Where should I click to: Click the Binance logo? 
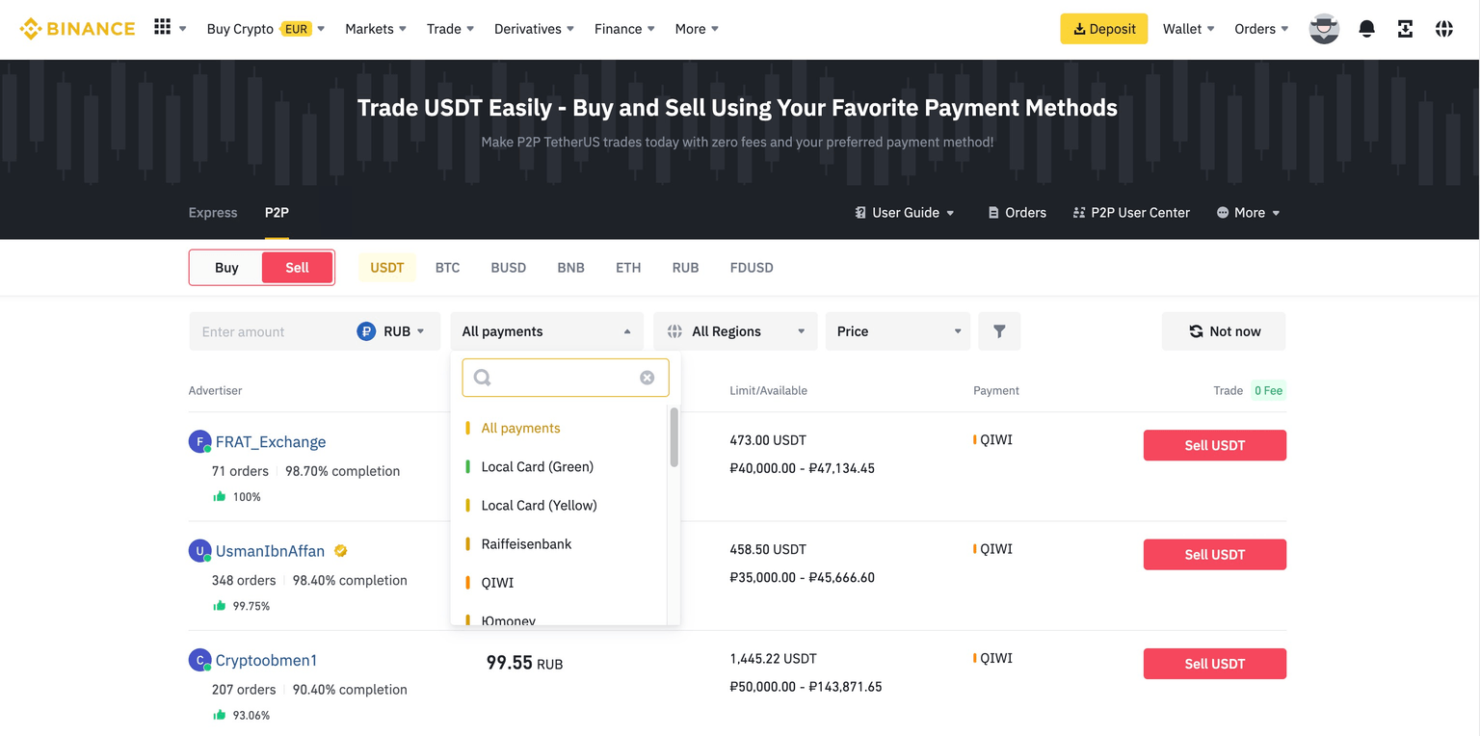click(x=77, y=29)
